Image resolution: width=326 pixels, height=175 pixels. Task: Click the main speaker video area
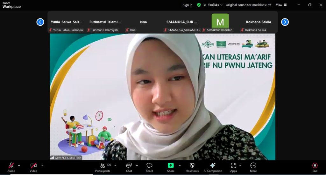pos(163,97)
